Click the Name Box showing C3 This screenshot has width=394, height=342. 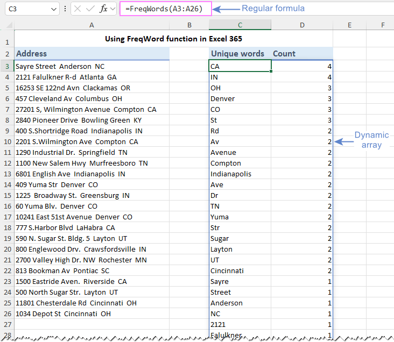tap(32, 9)
